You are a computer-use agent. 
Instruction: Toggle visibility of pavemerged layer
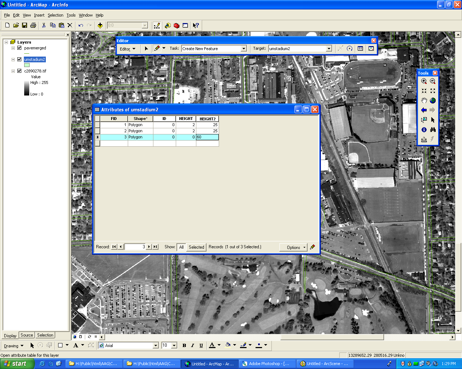[x=19, y=48]
